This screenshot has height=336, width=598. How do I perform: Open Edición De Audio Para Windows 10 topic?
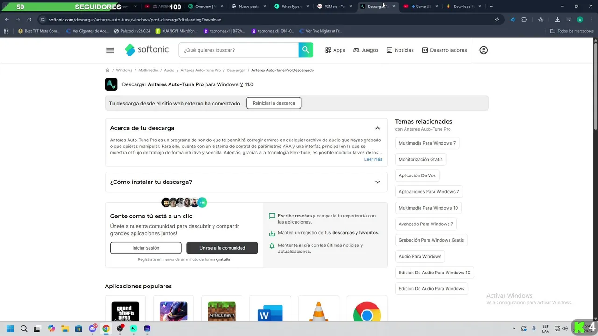[434, 273]
